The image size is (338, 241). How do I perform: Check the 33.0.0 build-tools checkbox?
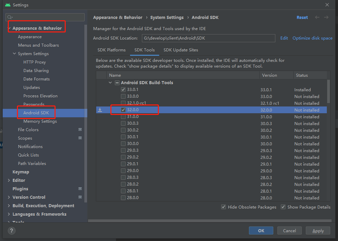coord(123,96)
